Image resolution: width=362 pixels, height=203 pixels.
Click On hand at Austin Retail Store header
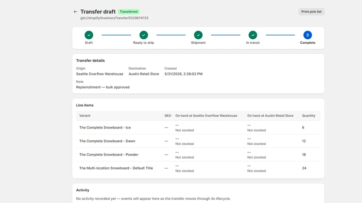(270, 115)
